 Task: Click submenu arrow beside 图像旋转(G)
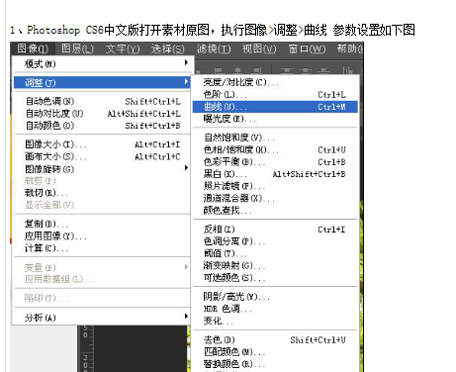click(x=186, y=168)
